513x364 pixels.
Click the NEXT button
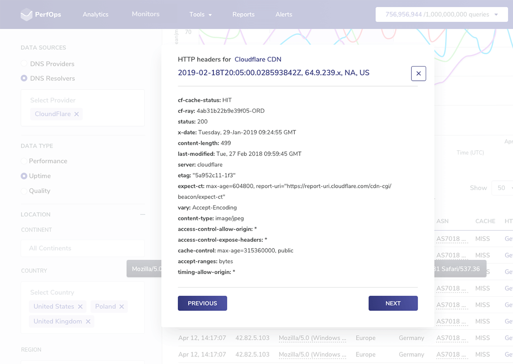pos(393,303)
